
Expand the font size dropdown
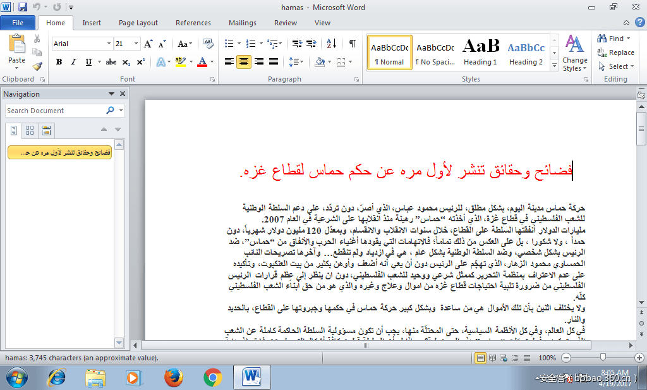(136, 44)
